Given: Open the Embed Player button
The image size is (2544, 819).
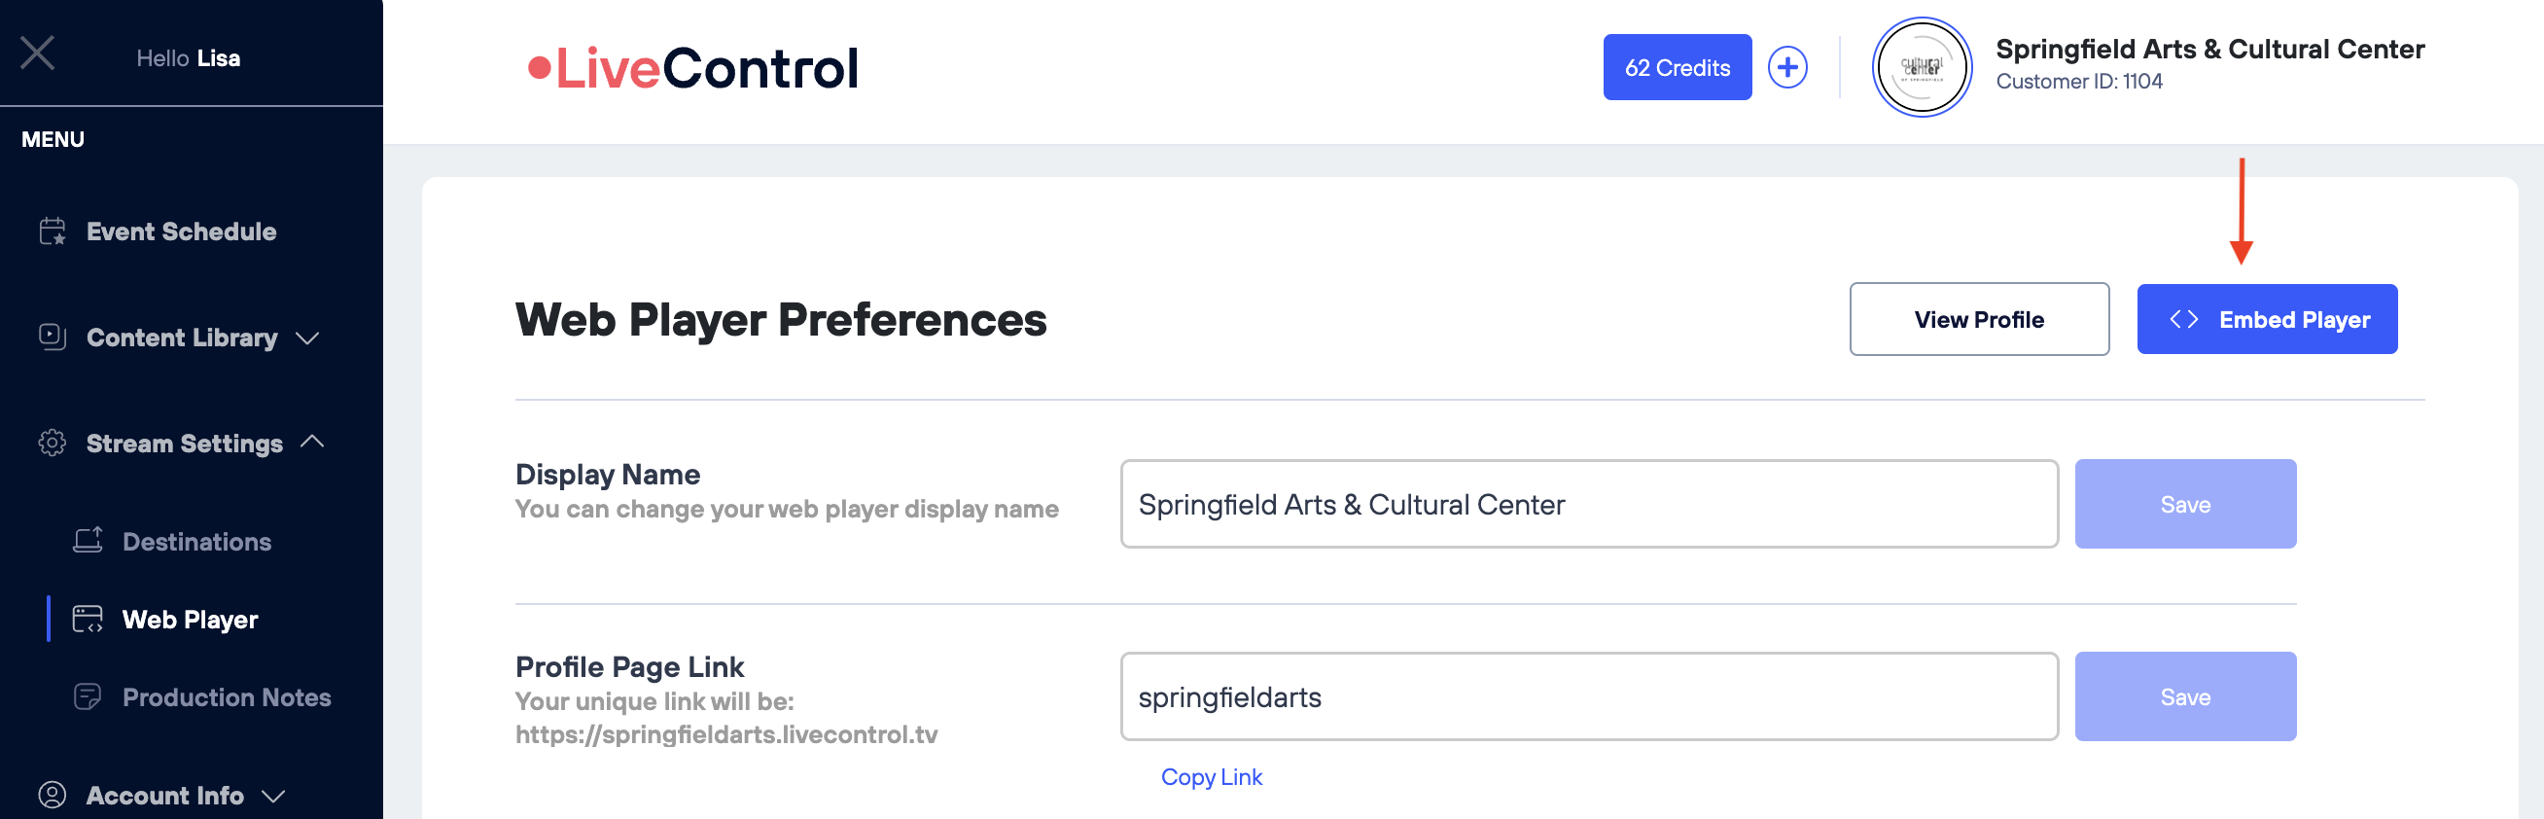Looking at the screenshot, I should [x=2267, y=319].
